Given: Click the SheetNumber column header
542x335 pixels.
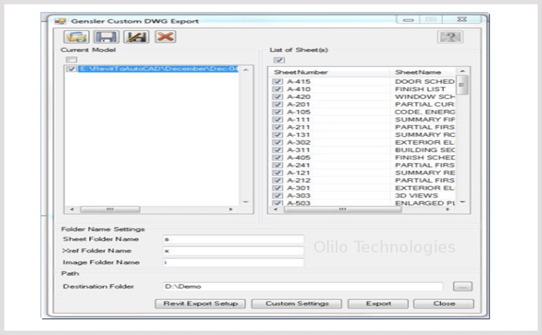Looking at the screenshot, I should (330, 72).
